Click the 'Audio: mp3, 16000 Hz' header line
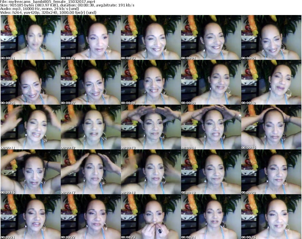This screenshot has height=239, width=302. tap(40, 9)
